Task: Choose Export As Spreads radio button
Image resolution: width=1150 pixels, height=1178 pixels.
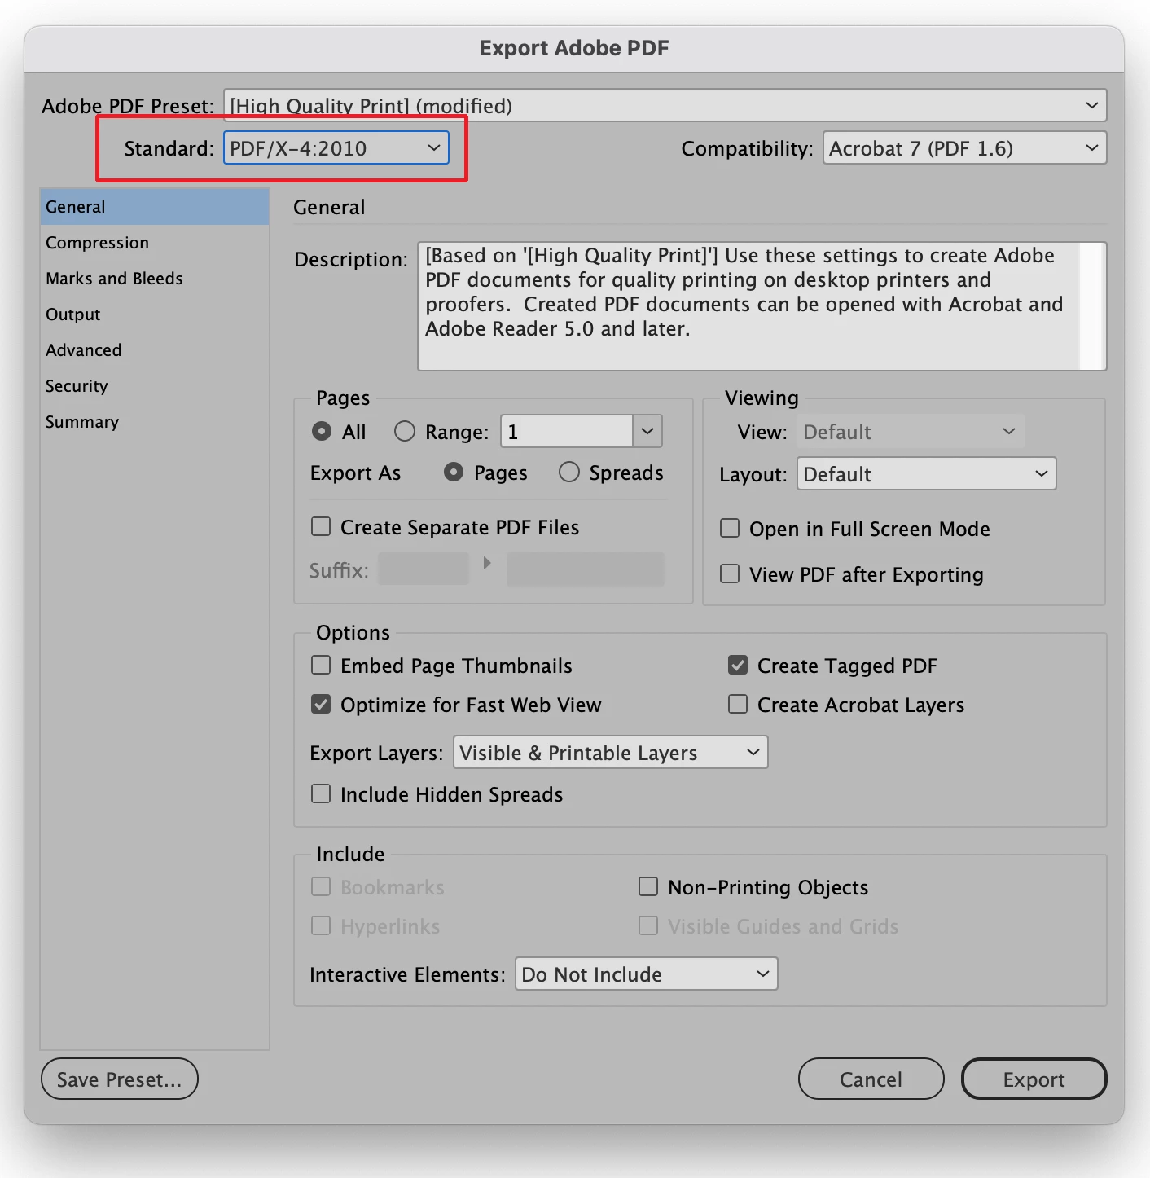Action: coord(569,473)
